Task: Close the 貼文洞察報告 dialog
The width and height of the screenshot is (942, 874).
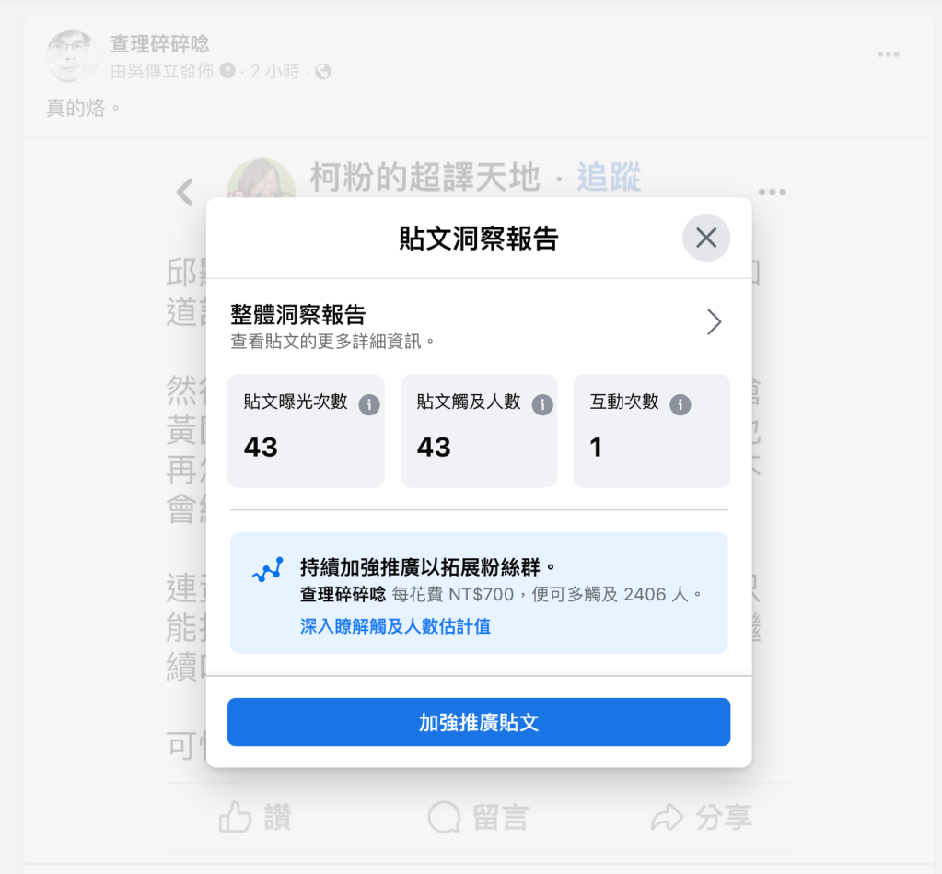Action: point(706,238)
